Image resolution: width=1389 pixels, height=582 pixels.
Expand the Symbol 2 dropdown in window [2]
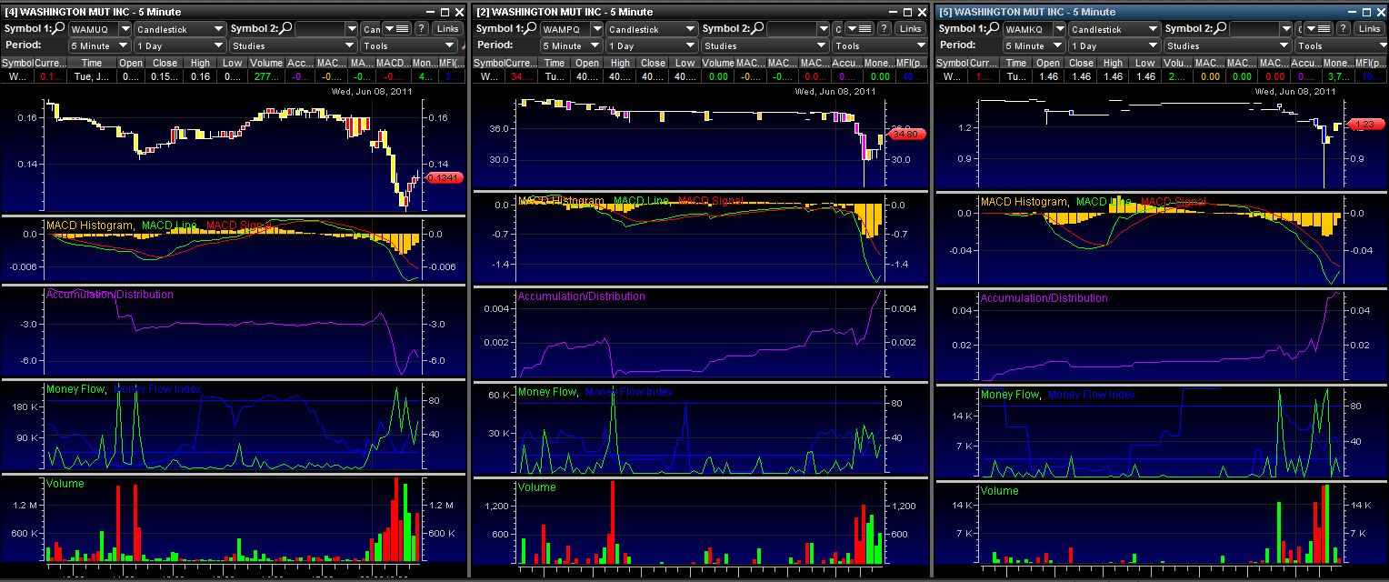tap(823, 29)
